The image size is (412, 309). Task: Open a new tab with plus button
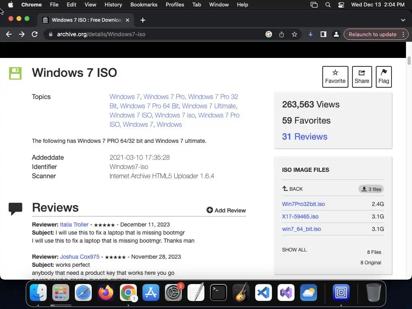pyautogui.click(x=143, y=20)
